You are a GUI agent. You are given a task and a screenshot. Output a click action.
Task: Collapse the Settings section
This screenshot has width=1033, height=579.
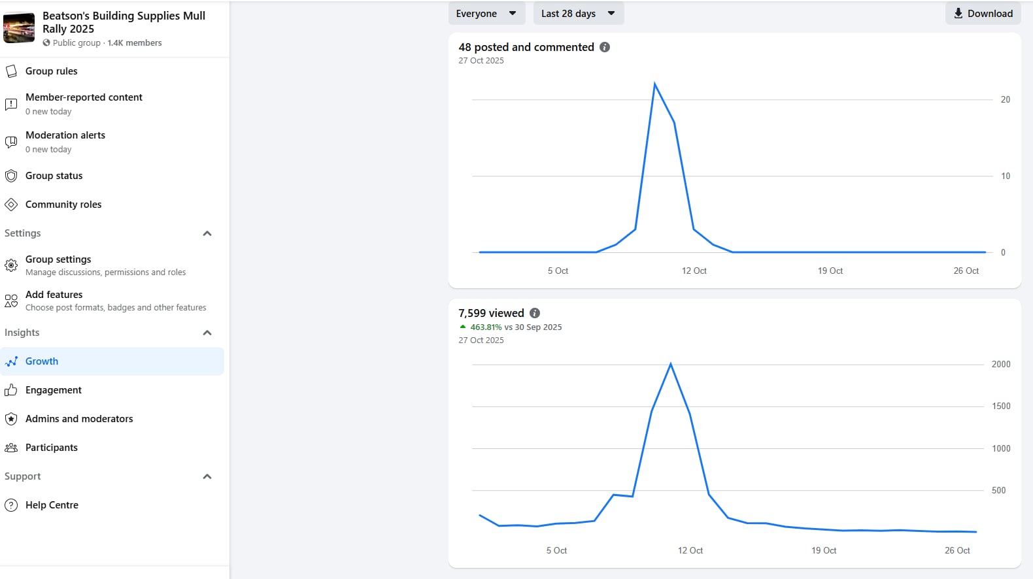tap(207, 233)
